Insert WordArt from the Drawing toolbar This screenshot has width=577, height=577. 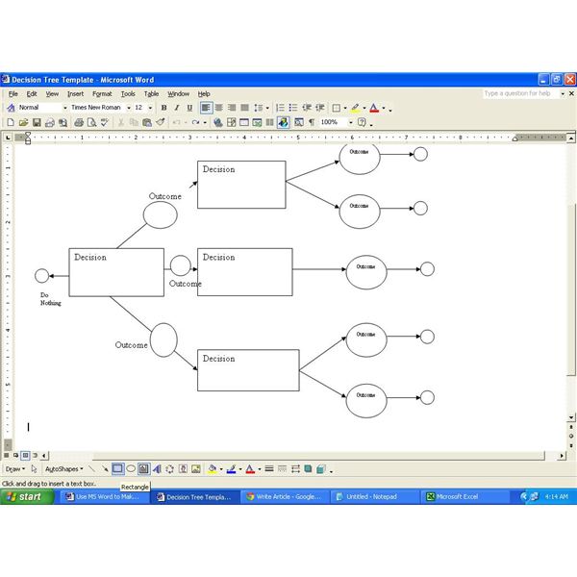[157, 469]
